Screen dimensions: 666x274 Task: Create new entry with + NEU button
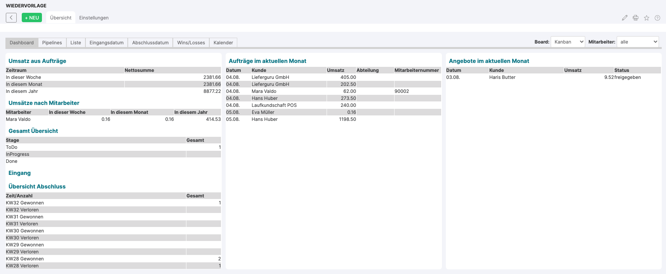tap(32, 17)
